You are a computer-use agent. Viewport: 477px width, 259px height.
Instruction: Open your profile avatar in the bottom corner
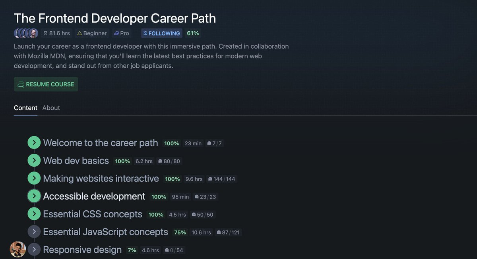coord(18,249)
